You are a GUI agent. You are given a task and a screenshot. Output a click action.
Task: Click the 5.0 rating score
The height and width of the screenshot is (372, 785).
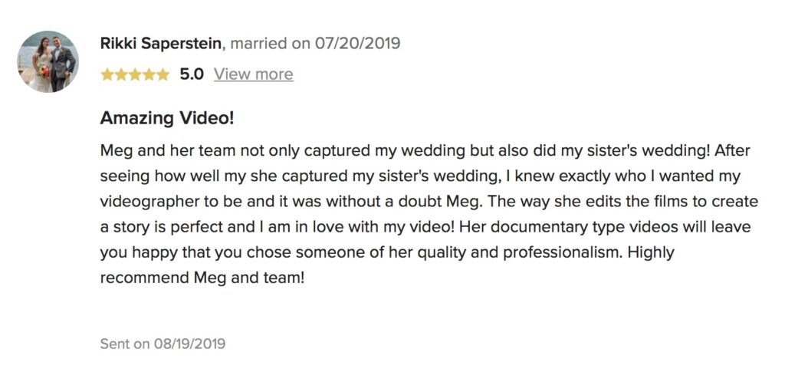coord(191,74)
